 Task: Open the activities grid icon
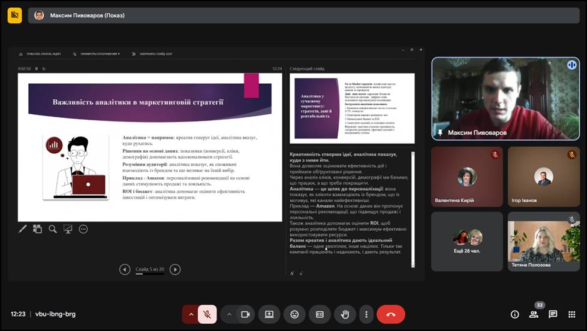click(x=572, y=314)
